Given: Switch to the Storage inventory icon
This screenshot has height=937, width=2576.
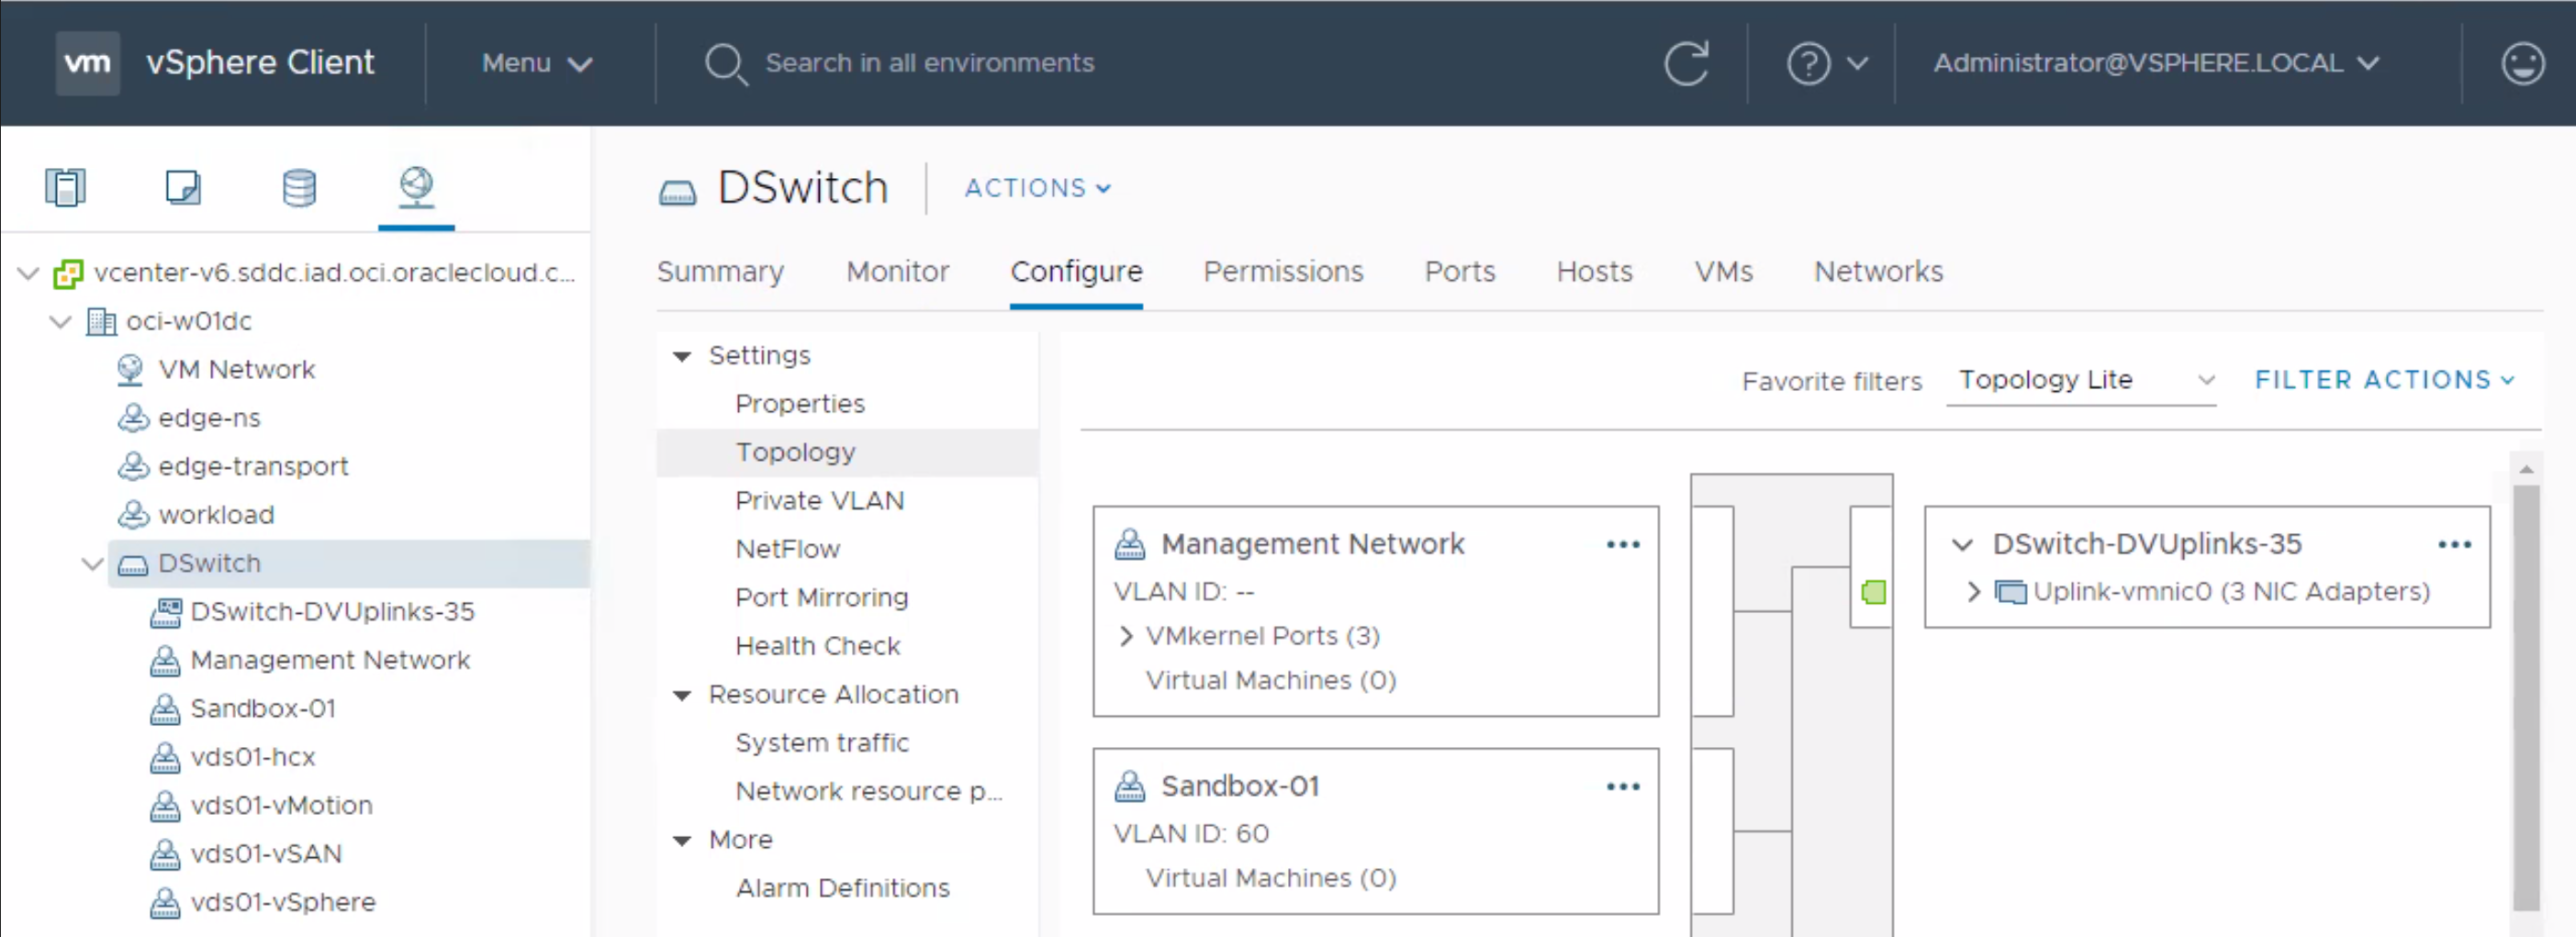Looking at the screenshot, I should pos(299,187).
